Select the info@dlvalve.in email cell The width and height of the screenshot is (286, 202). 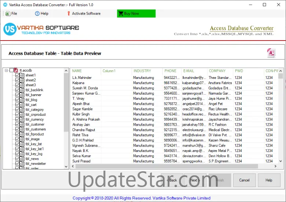(x=194, y=135)
